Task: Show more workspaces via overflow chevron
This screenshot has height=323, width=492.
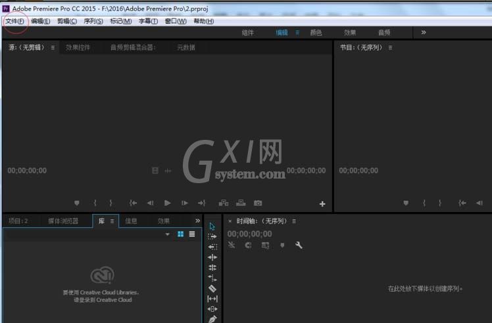Action: (x=424, y=32)
